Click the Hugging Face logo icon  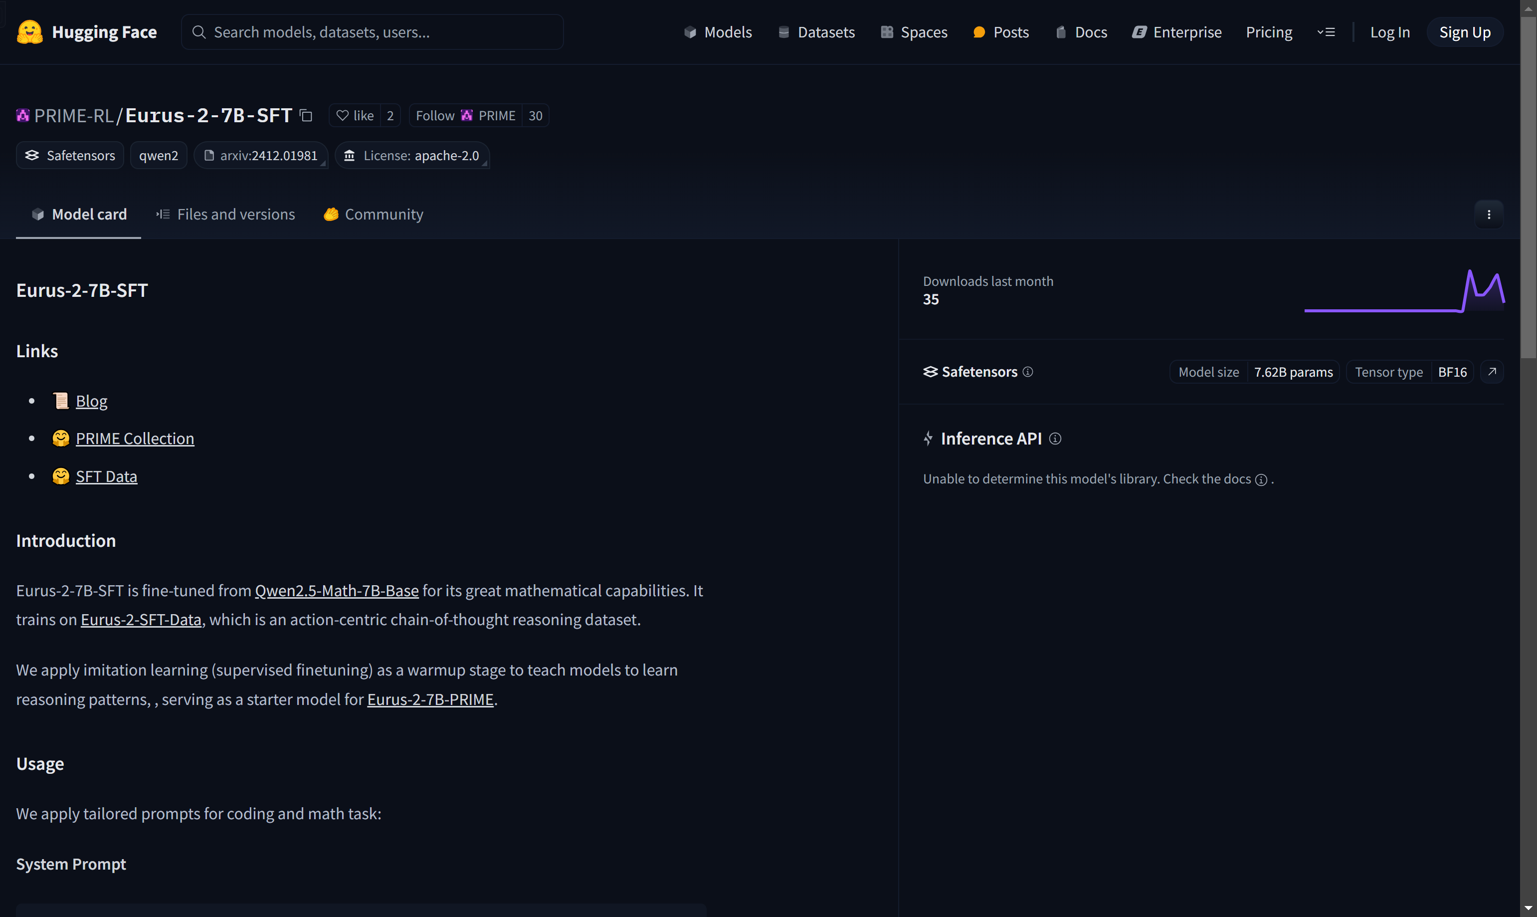(x=29, y=32)
